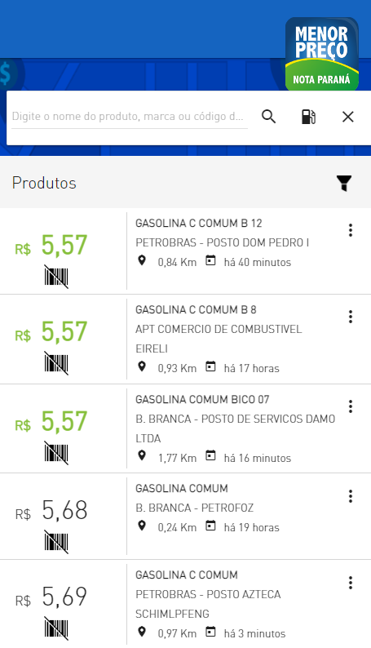Open GASOLINA C COMUM B 12 listing
Image resolution: width=371 pixels, height=648 pixels.
click(x=199, y=223)
